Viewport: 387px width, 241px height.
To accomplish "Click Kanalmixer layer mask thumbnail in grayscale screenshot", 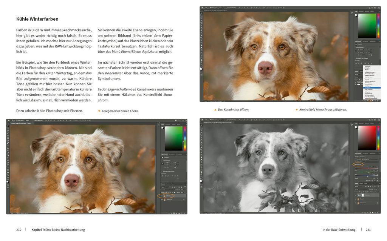I will click(363, 195).
